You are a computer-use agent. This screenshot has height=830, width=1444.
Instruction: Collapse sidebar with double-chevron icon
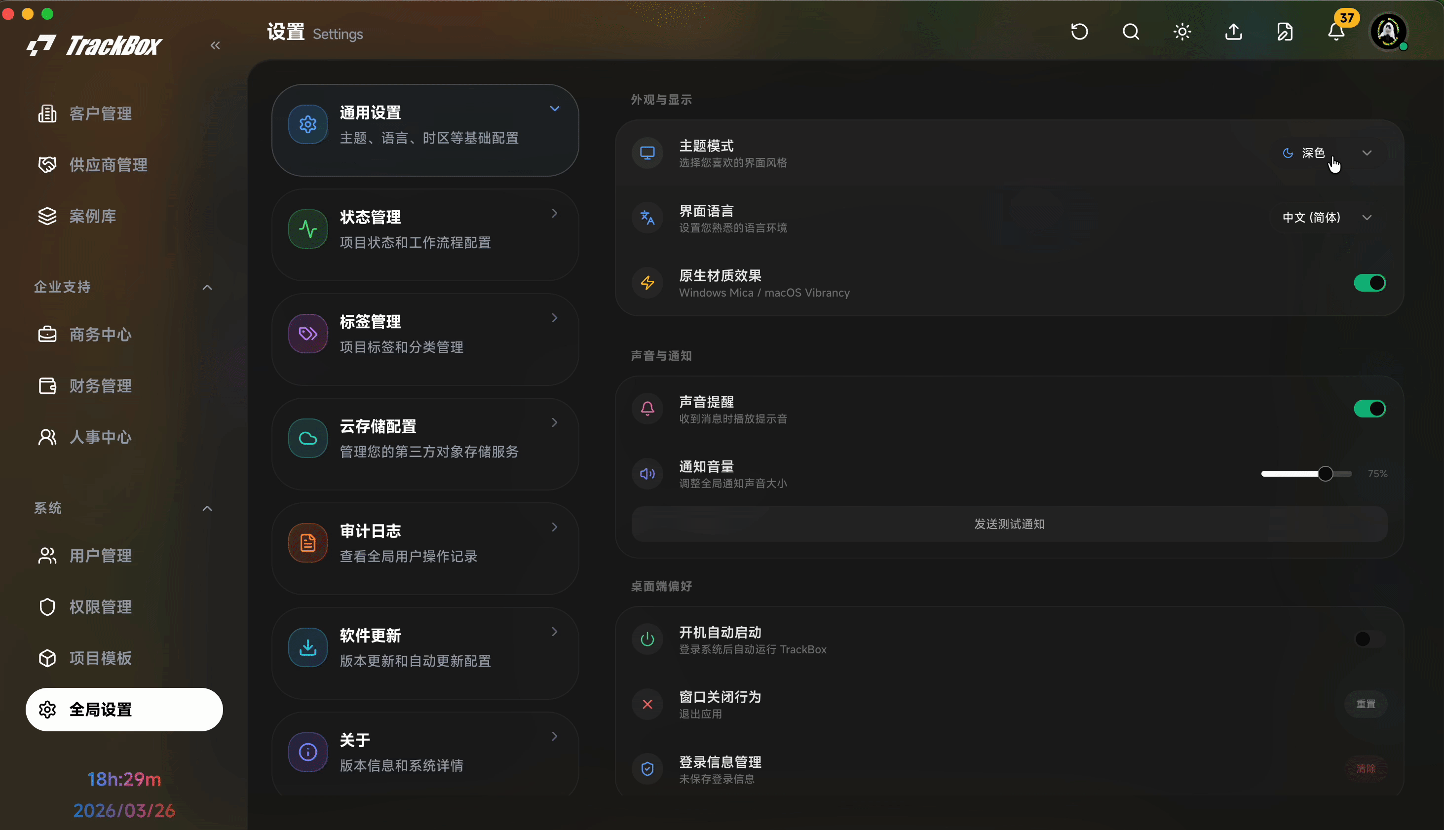(215, 45)
